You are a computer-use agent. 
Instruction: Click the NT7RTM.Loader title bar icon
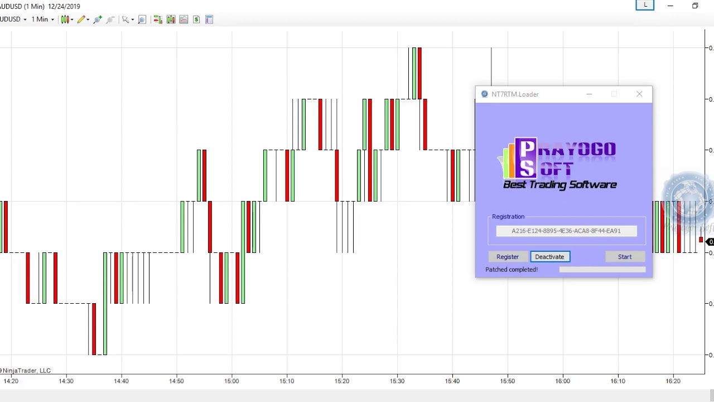point(484,94)
